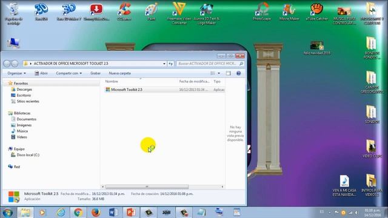Click the address bar folder path
Image resolution: width=388 pixels, height=218 pixels.
coord(71,64)
